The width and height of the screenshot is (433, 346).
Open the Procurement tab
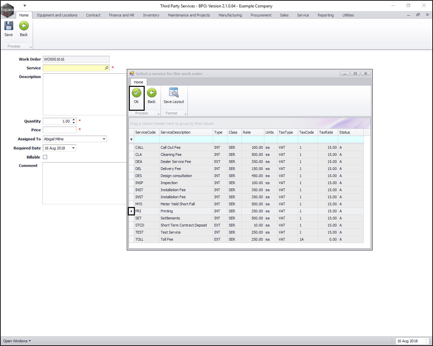click(261, 15)
